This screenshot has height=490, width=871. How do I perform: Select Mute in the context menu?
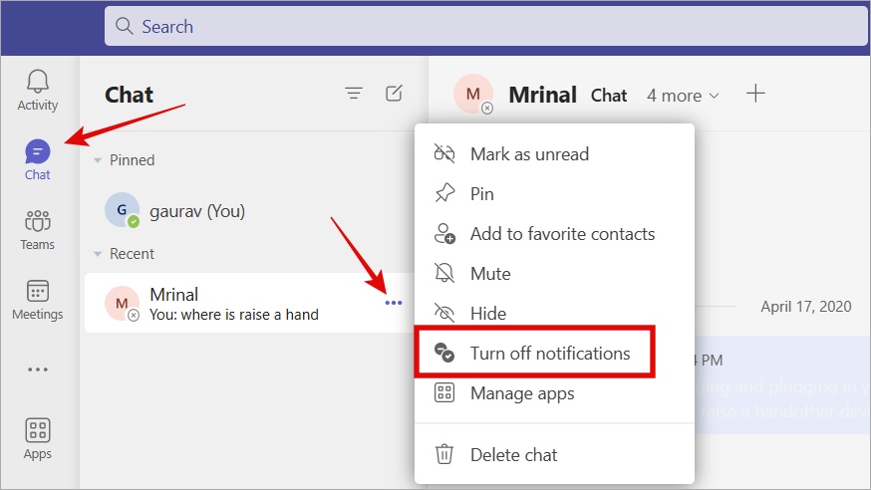pos(554,274)
